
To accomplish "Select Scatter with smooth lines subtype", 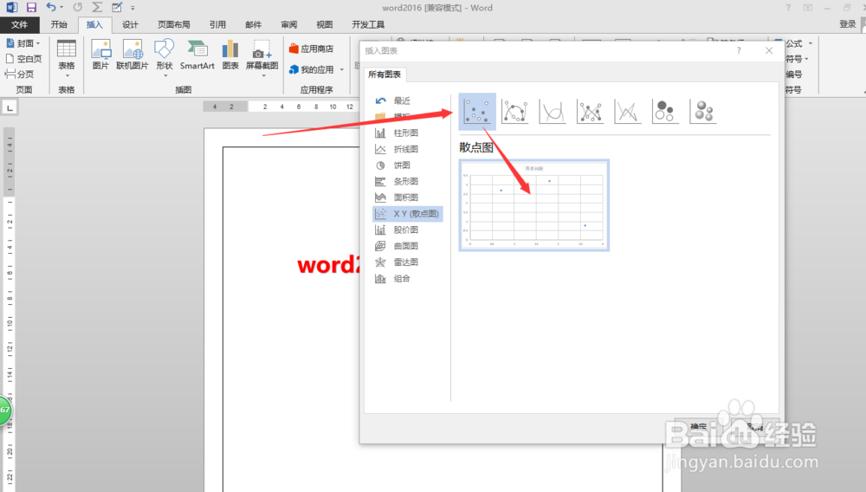I will pos(553,112).
